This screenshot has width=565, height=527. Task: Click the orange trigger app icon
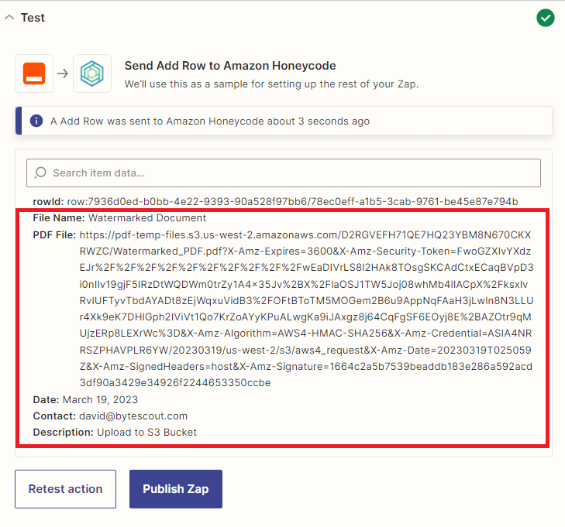[x=35, y=74]
